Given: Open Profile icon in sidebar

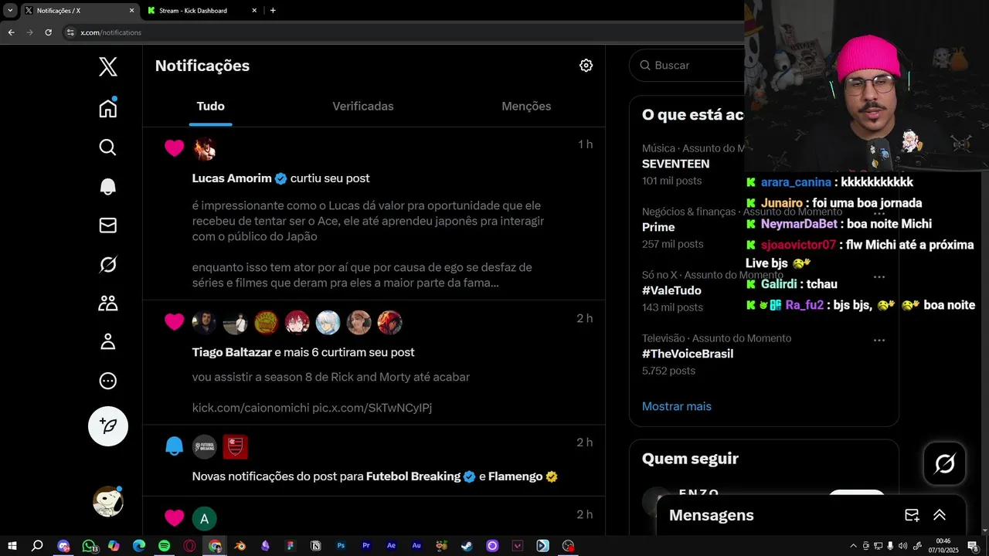Looking at the screenshot, I should 108,341.
